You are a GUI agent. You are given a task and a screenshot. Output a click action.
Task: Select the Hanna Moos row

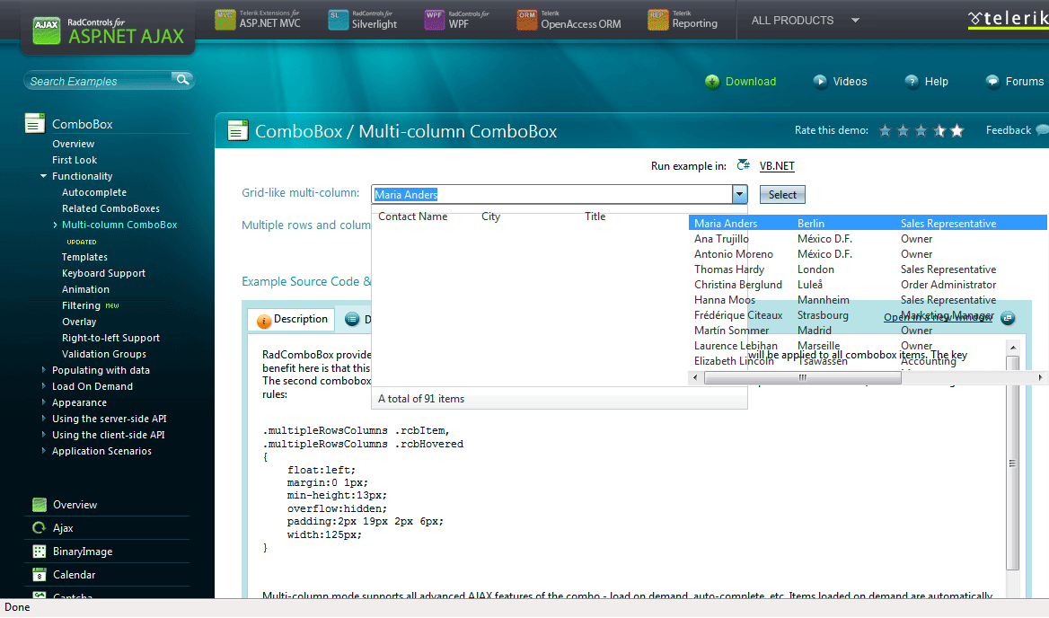(867, 300)
